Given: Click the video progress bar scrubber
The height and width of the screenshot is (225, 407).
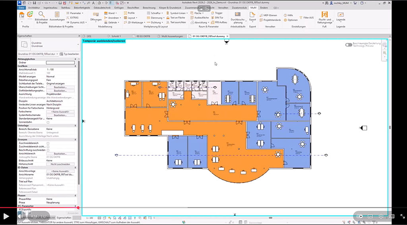Looking at the screenshot, I should 78,208.
